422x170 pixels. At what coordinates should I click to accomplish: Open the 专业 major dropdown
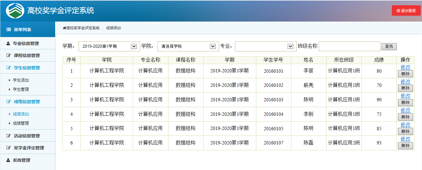coord(266,46)
